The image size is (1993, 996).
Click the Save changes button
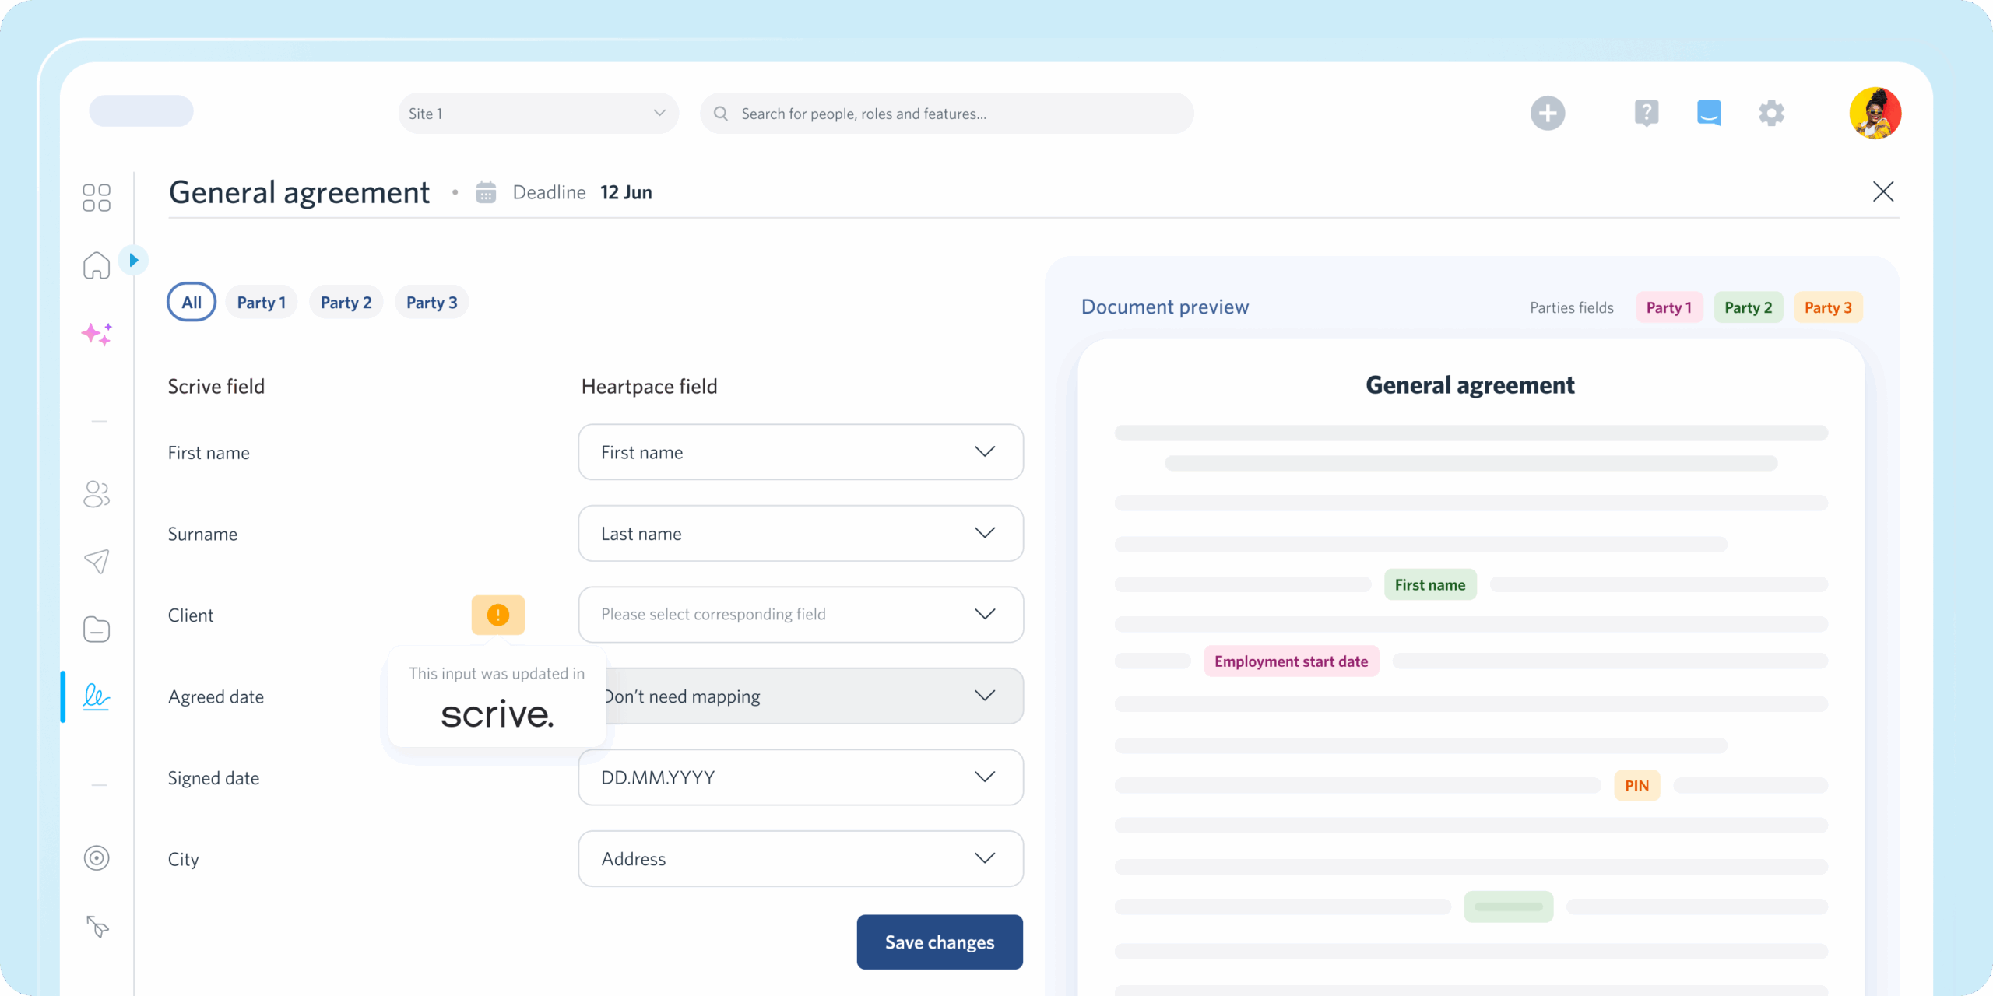coord(939,942)
